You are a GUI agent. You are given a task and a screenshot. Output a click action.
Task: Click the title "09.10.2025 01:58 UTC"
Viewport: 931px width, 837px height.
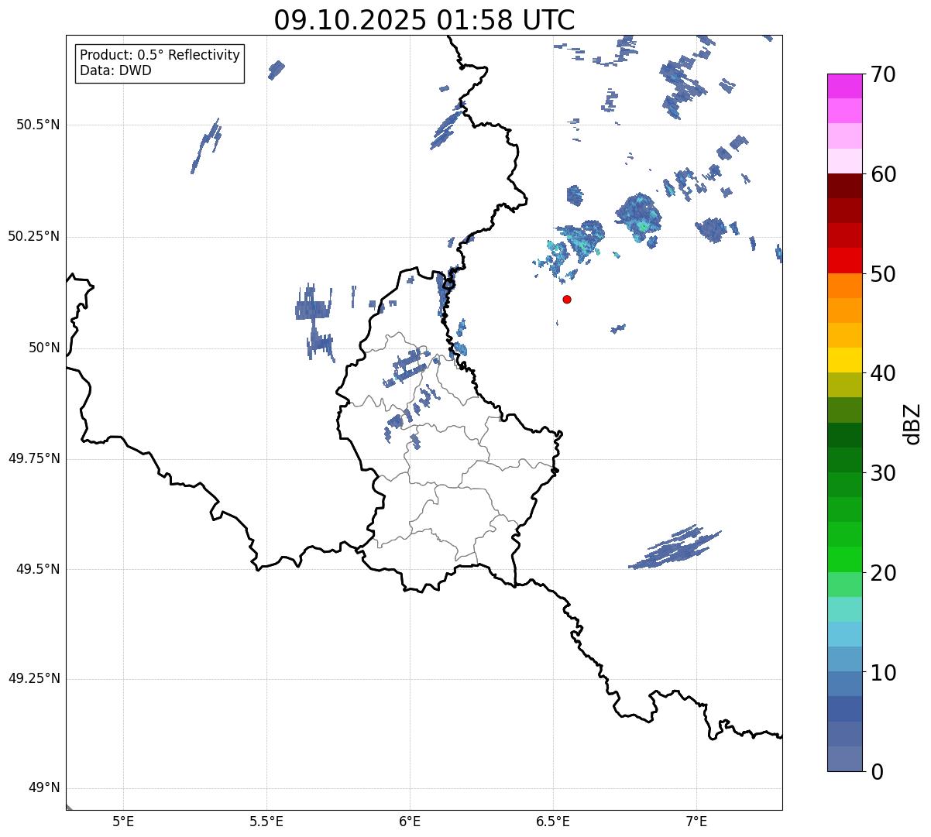[x=424, y=20]
